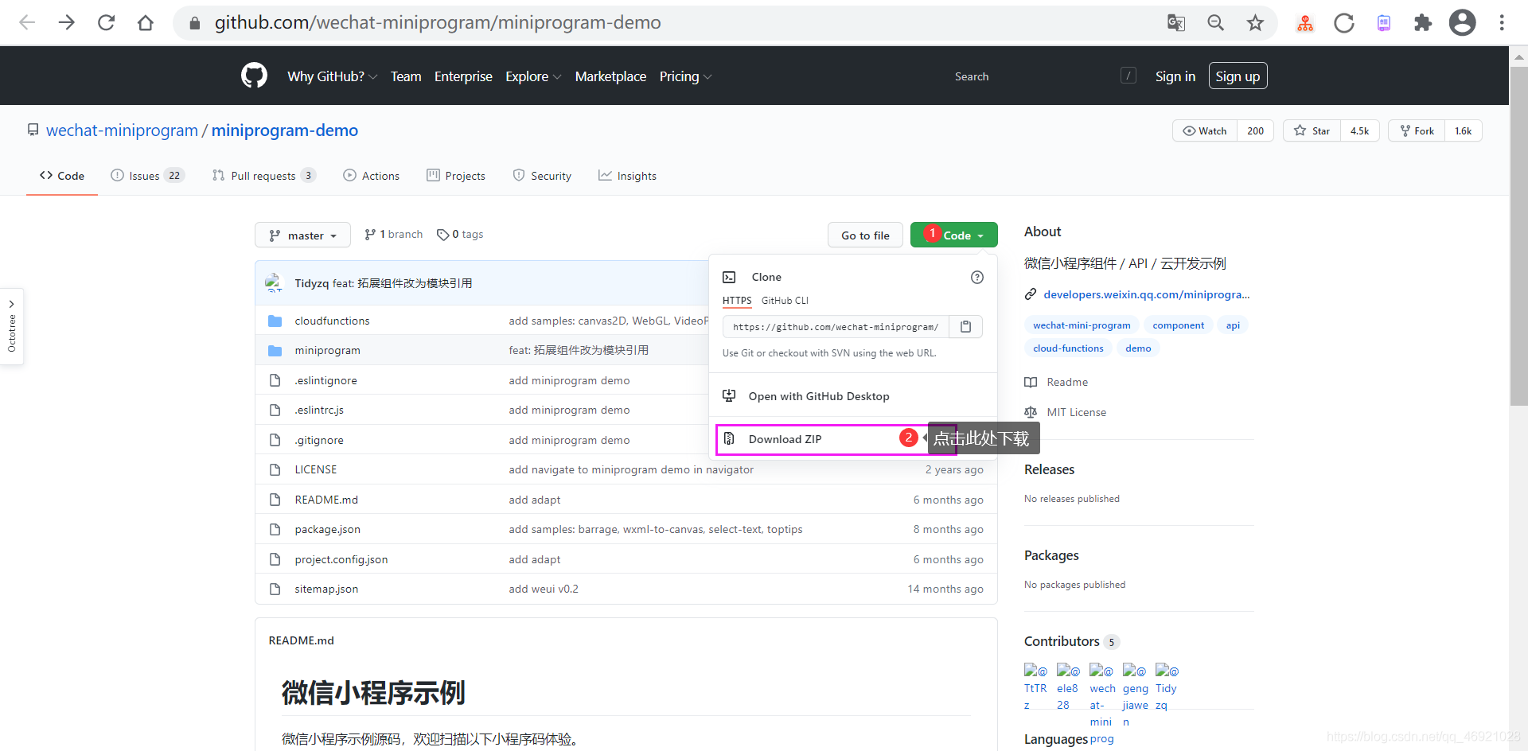1528x751 pixels.
Task: Open the Actions tab
Action: point(371,176)
